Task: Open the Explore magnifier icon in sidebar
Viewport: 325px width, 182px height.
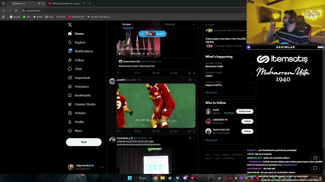Action: (70, 42)
